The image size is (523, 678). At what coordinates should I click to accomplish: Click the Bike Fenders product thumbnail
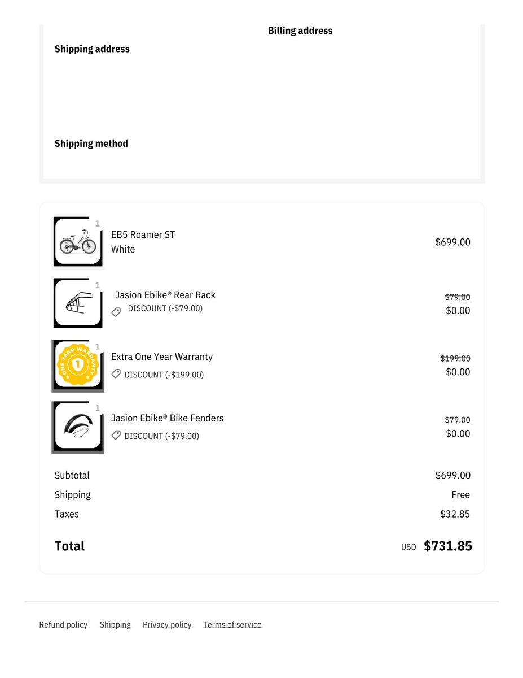(78, 427)
